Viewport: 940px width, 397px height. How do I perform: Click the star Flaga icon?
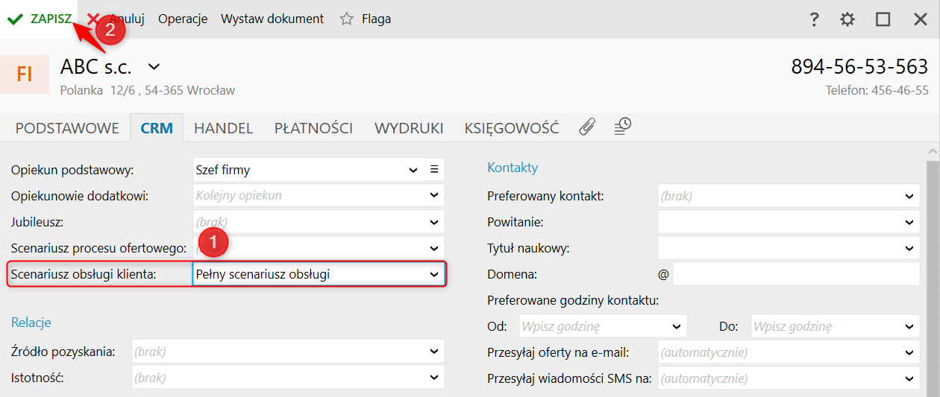point(346,19)
